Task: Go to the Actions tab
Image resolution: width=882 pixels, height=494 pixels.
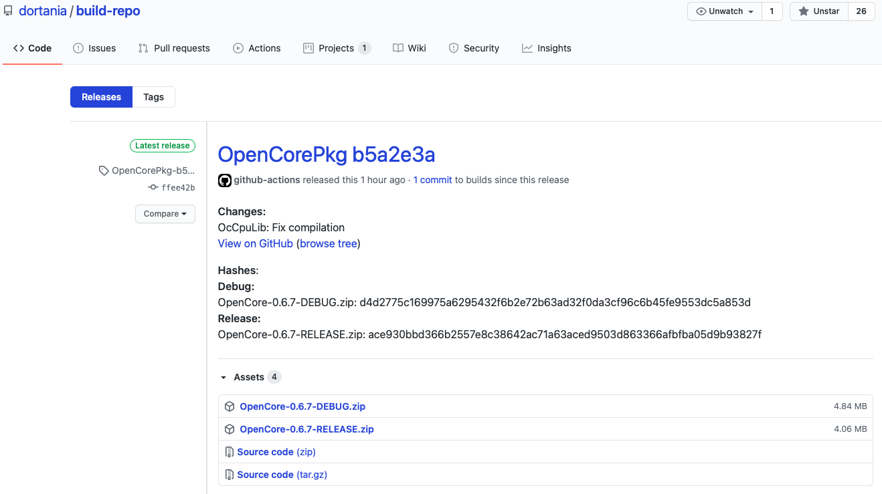Action: [257, 48]
